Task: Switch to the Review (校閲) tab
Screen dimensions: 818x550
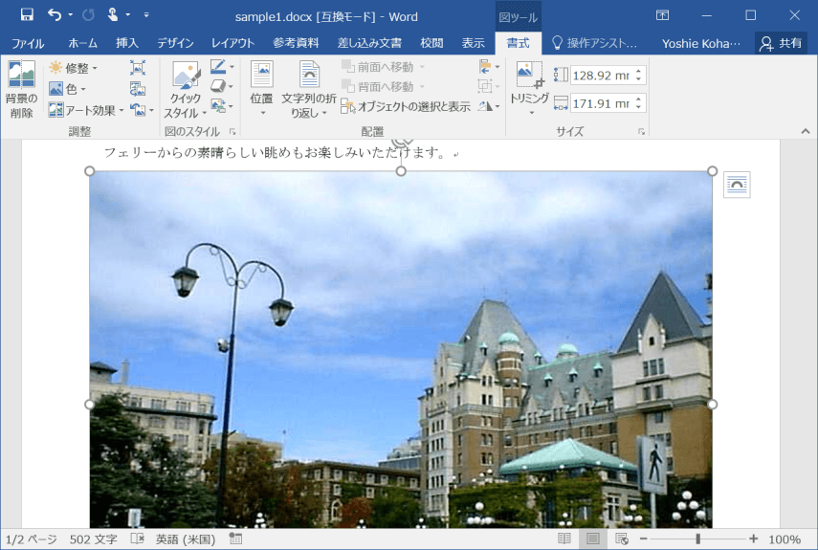Action: (431, 43)
